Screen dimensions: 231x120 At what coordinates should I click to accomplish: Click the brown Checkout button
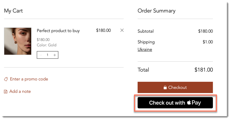(x=175, y=87)
